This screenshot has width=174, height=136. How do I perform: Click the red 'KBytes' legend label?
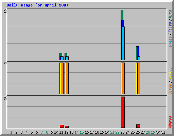pyautogui.click(x=170, y=122)
